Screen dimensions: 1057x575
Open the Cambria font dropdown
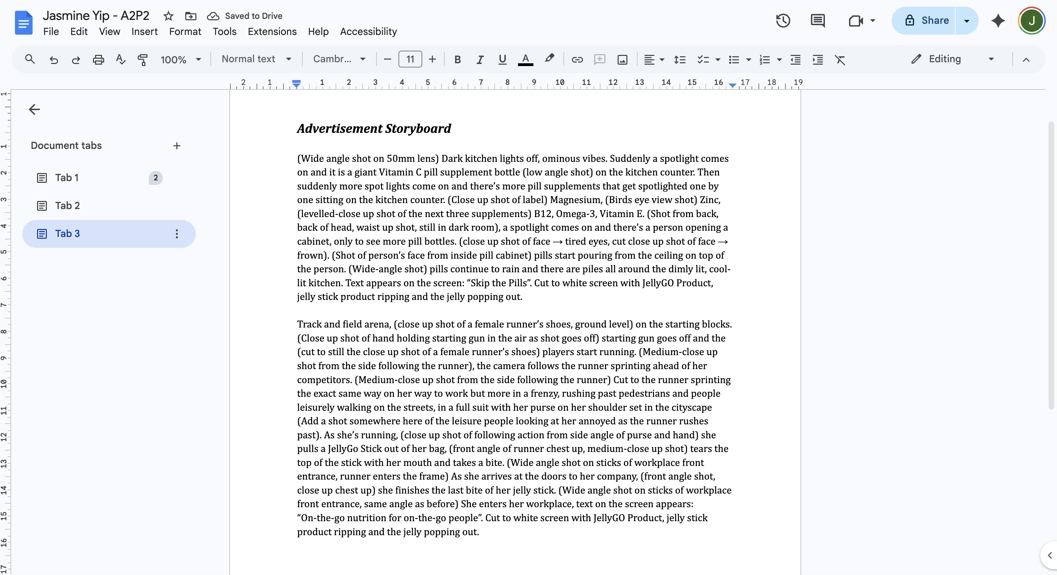pos(339,59)
